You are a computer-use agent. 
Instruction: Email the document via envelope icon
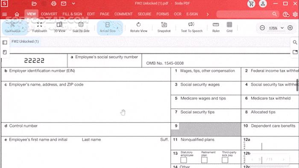[64, 3]
